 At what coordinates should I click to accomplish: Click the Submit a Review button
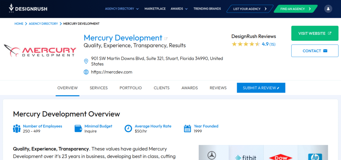[261, 88]
